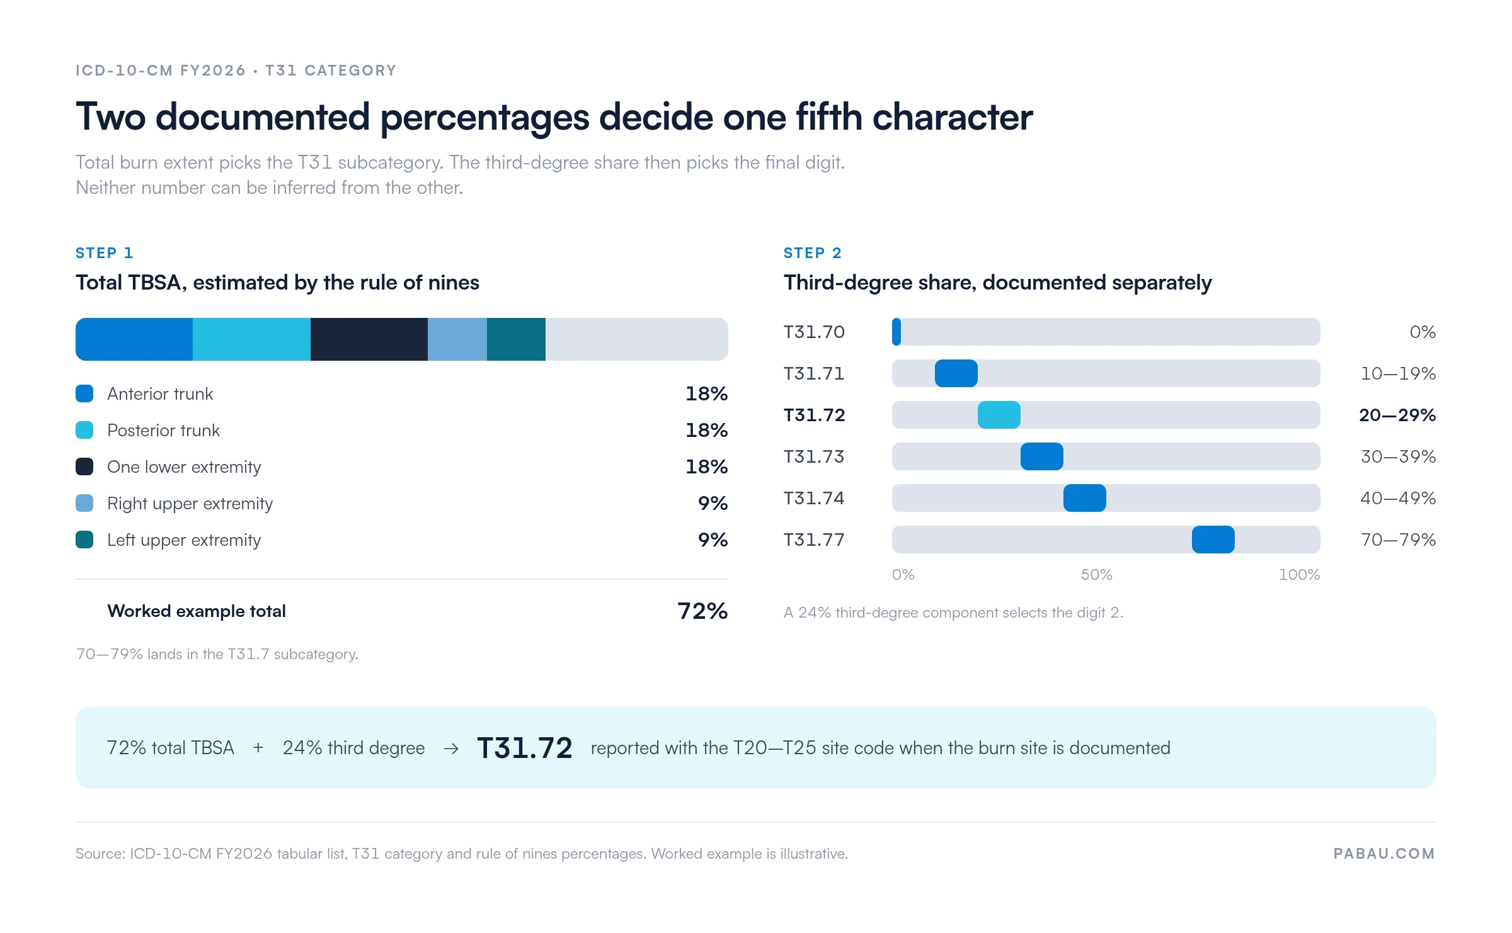Click the STEP 2 heading label
This screenshot has height=933, width=1512.
tap(813, 253)
